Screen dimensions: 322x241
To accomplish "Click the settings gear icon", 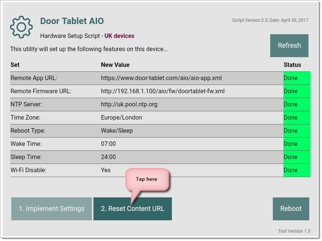I will (x=21, y=27).
